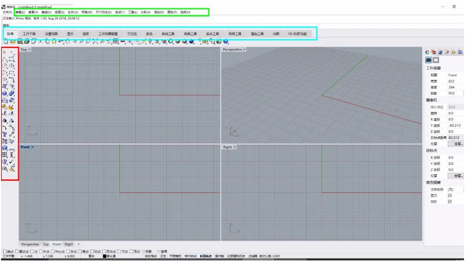Click the Print icon in the toolbar
This screenshot has width=465, height=261.
click(26, 42)
